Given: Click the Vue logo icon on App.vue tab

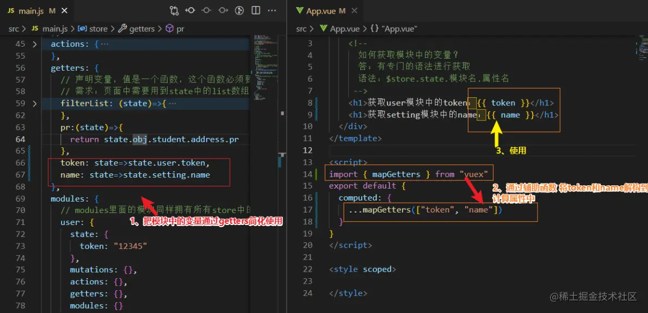Looking at the screenshot, I should (300, 11).
